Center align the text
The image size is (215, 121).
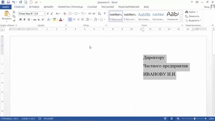pos(74,19)
